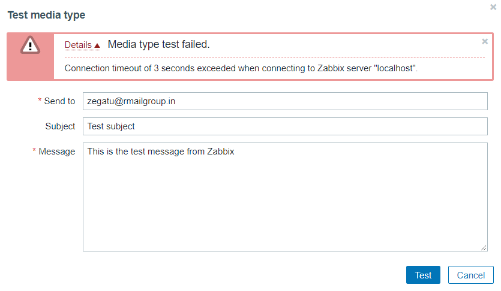Click the Media type test failed heading
This screenshot has height=291, width=501.
(159, 45)
